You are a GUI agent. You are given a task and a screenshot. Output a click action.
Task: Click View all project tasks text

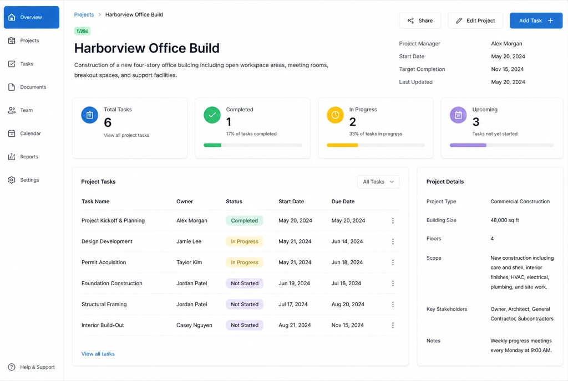tap(126, 135)
